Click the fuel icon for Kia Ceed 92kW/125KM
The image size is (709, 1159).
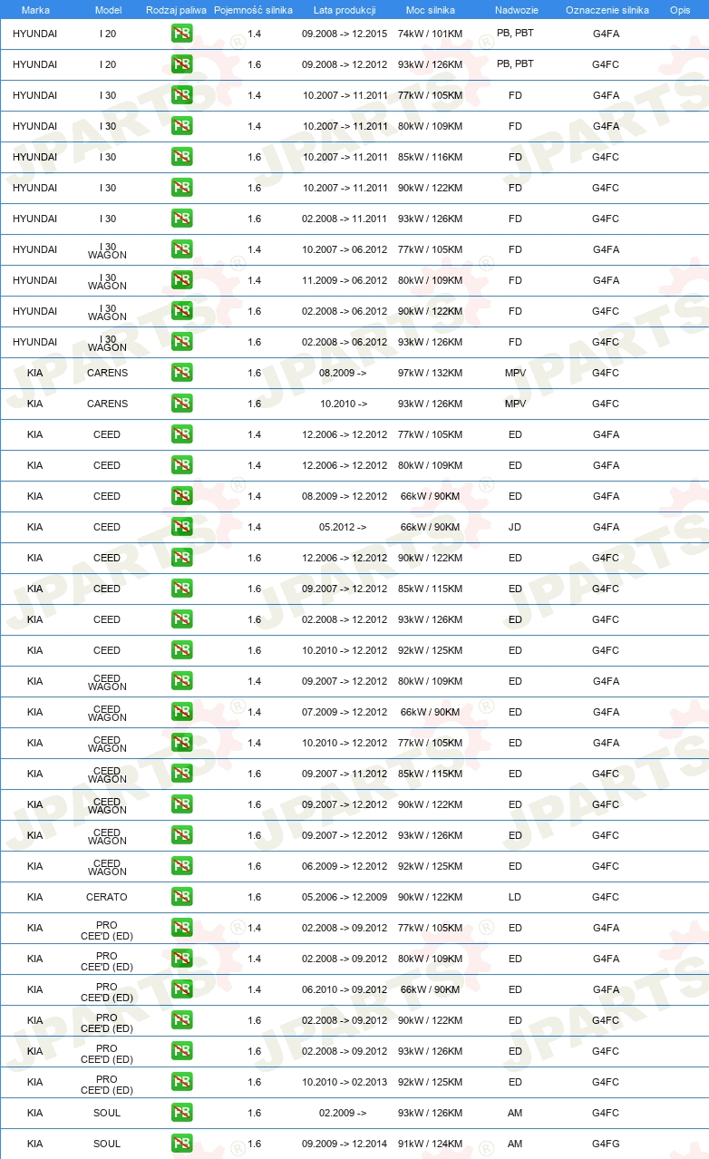pyautogui.click(x=181, y=650)
